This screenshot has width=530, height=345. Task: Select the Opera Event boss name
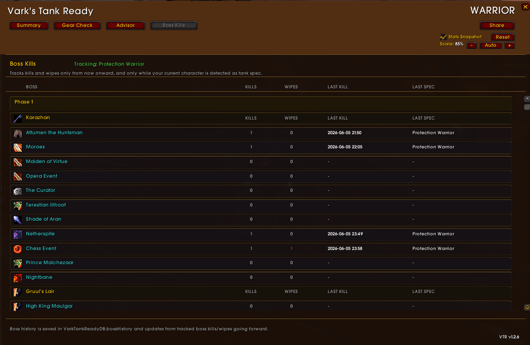click(x=42, y=176)
